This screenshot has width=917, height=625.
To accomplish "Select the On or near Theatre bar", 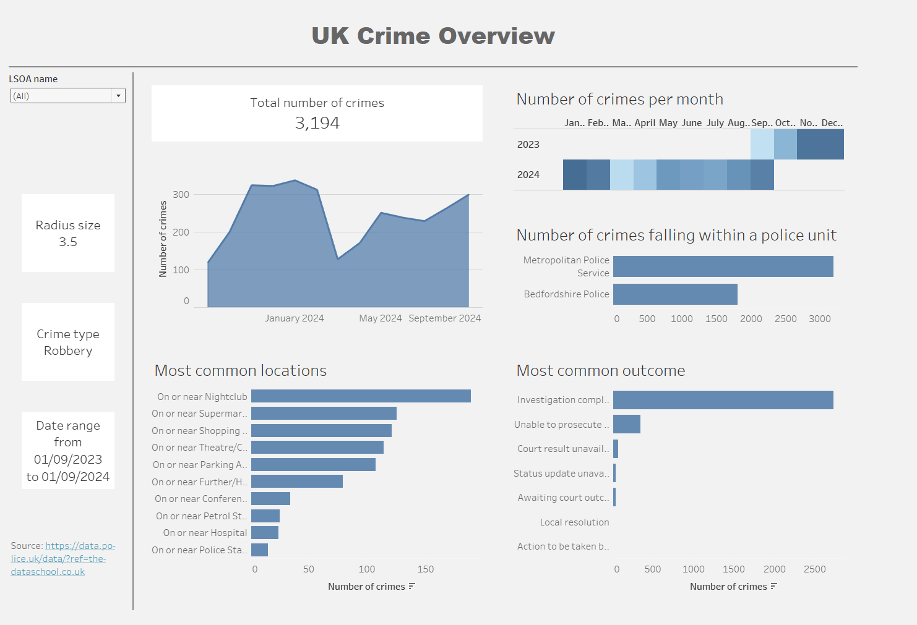I will click(x=317, y=448).
